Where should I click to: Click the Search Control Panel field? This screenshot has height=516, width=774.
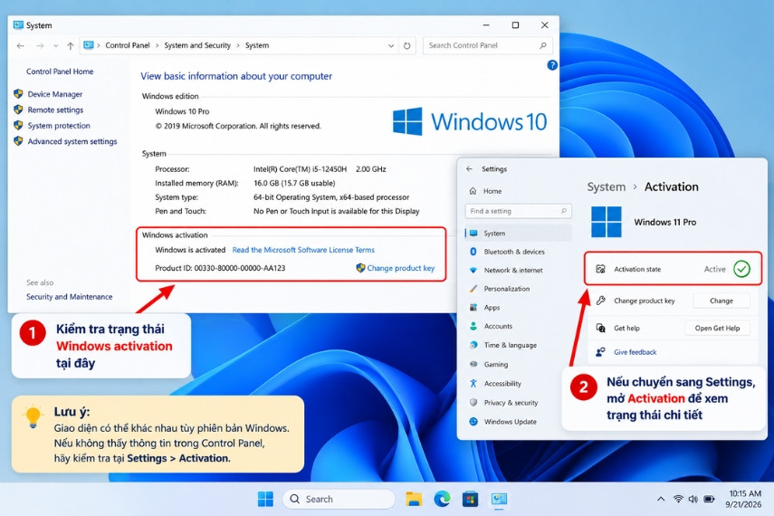click(x=487, y=45)
